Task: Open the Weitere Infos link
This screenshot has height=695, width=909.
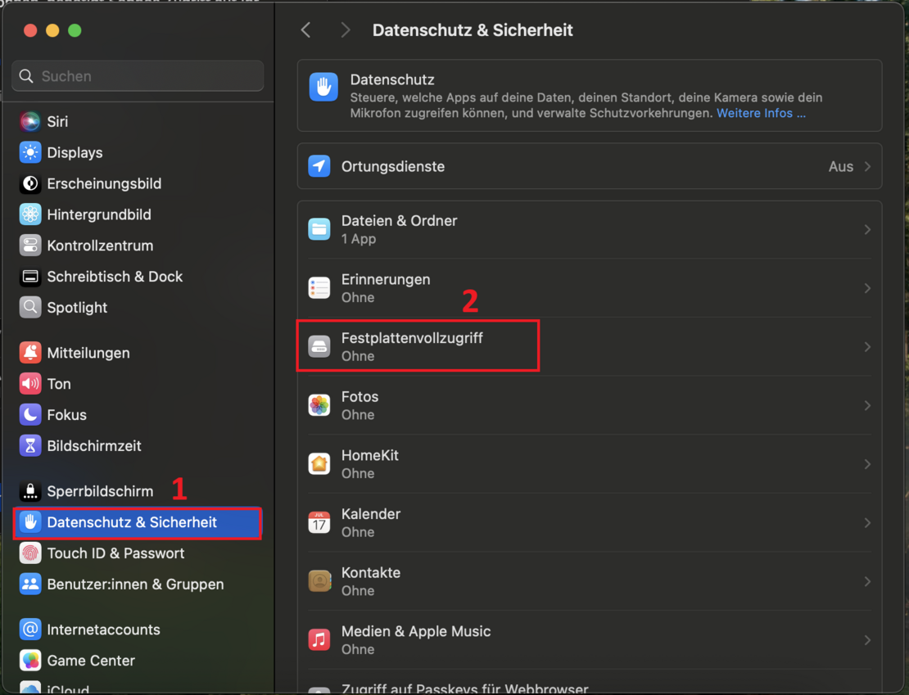Action: click(x=761, y=113)
